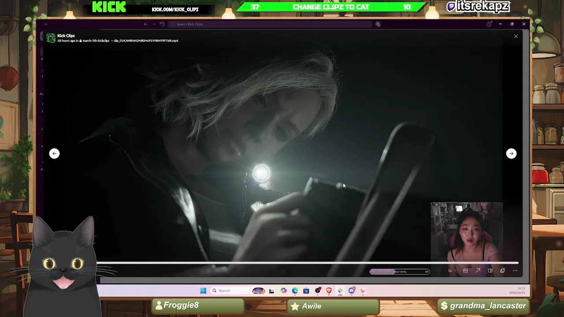Open Microsoft Edge from the taskbar
Screen dimensions: 564x317
[x=295, y=291]
